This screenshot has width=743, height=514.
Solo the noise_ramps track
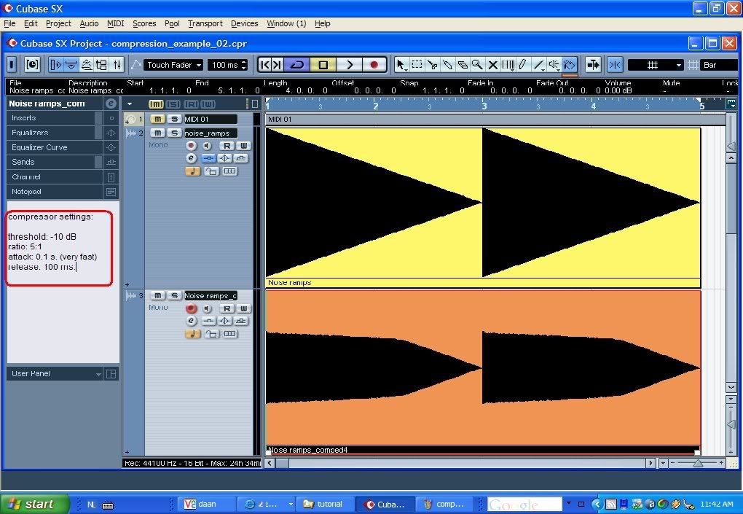pos(174,133)
